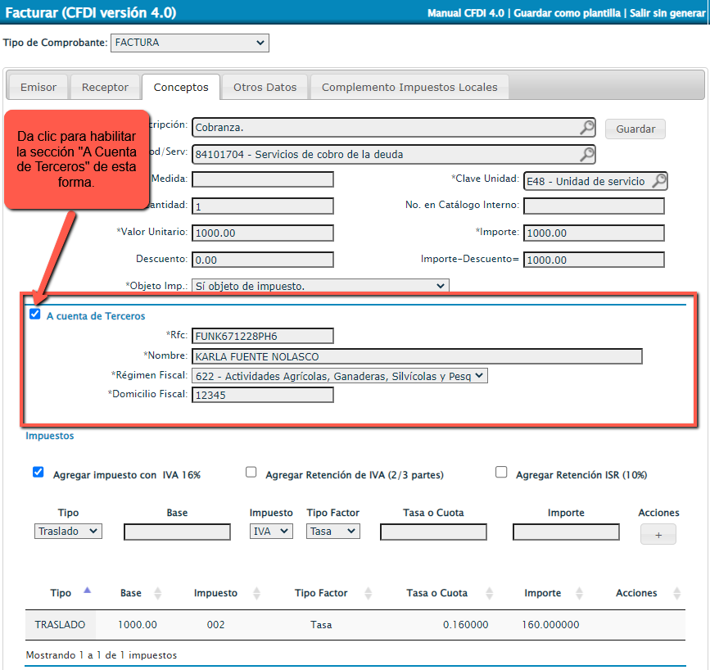Sort impuestos table by Tasa o Cuota column
The image size is (710, 670).
(x=490, y=593)
